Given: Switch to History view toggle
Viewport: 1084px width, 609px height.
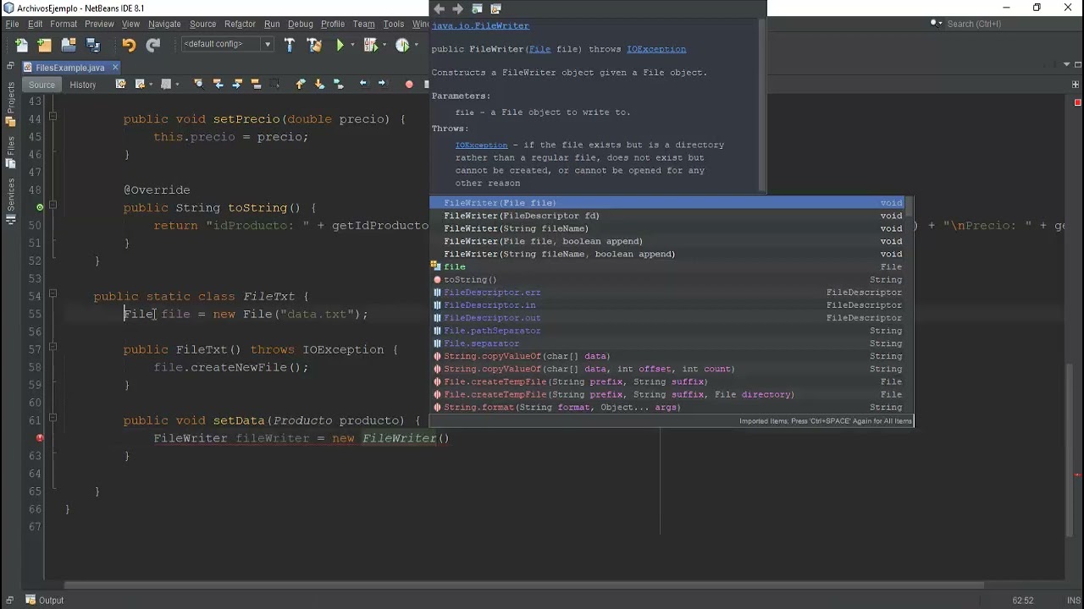Looking at the screenshot, I should 83,85.
